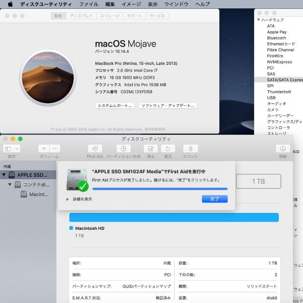Switch to the ディスプレイ tab
This screenshot has width=303, height=303.
tap(81, 16)
